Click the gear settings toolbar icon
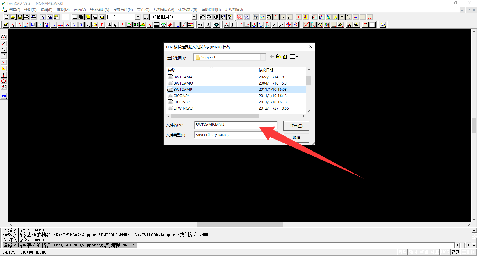 coord(216,25)
